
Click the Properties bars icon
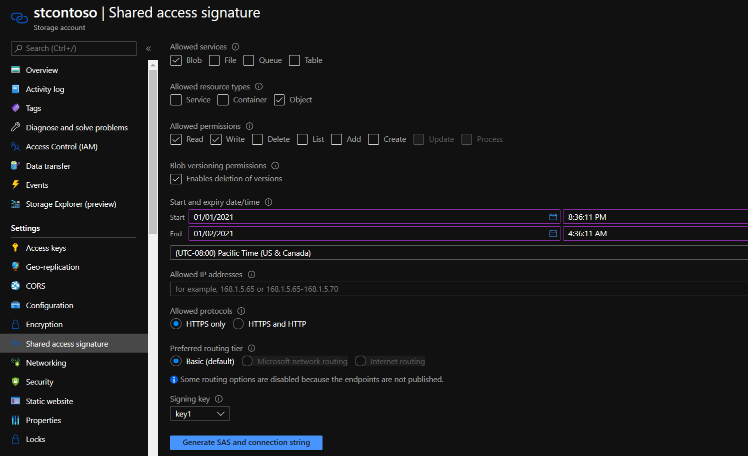click(x=15, y=420)
